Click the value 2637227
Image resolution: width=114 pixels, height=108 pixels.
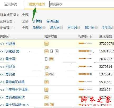(106, 59)
